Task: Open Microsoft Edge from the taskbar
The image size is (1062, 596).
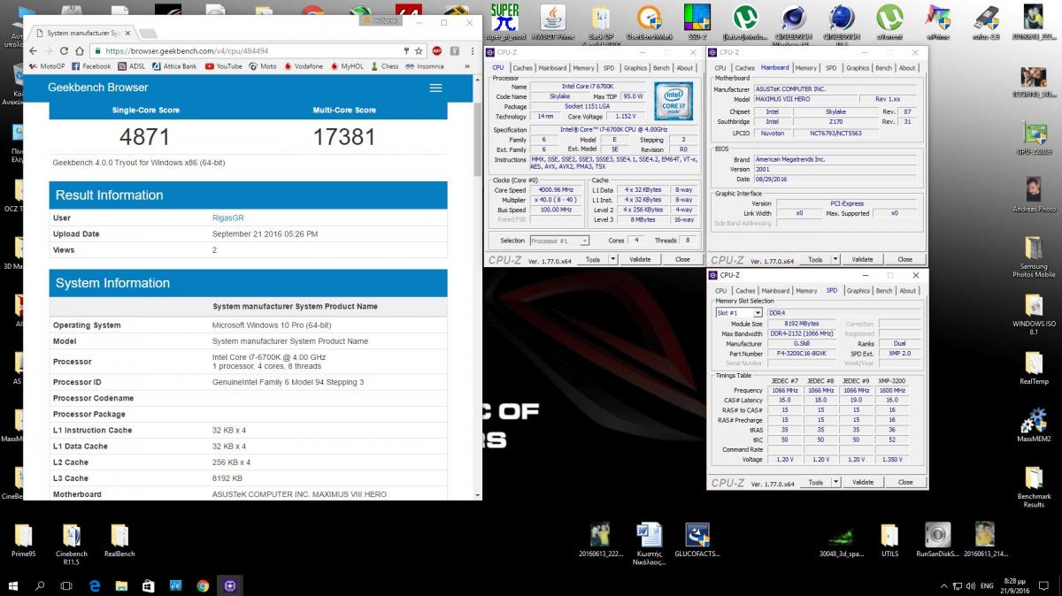Action: [94, 585]
